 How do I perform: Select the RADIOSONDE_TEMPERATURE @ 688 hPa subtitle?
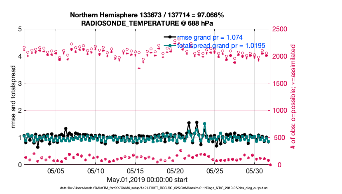147,23
